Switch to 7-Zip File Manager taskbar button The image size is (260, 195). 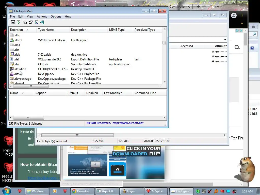[156, 191]
